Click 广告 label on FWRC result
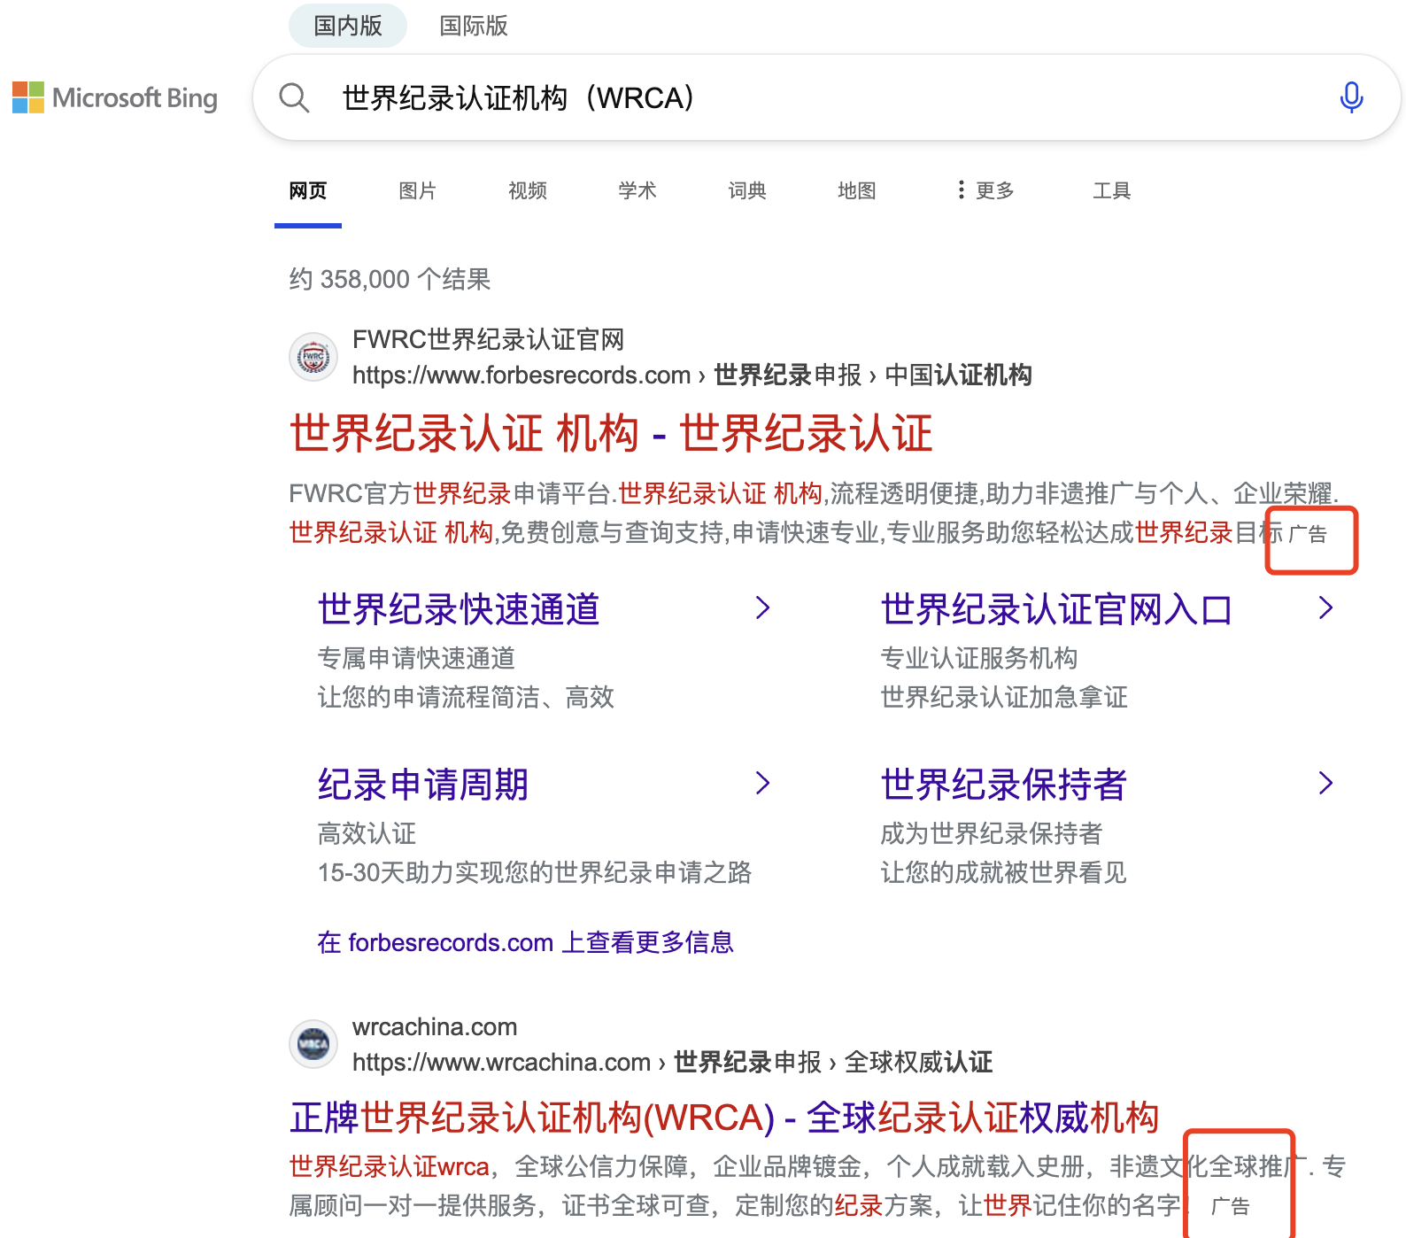Screen dimensions: 1406x1238 [1308, 534]
